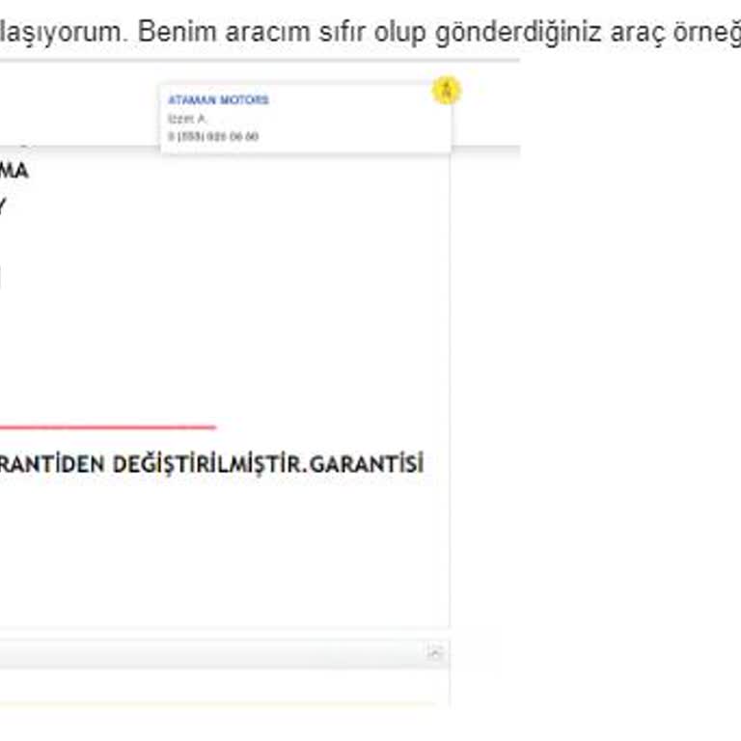The width and height of the screenshot is (741, 741).
Task: Click the 'Benim aracım sıfır olup' sentence
Action: (x=282, y=32)
